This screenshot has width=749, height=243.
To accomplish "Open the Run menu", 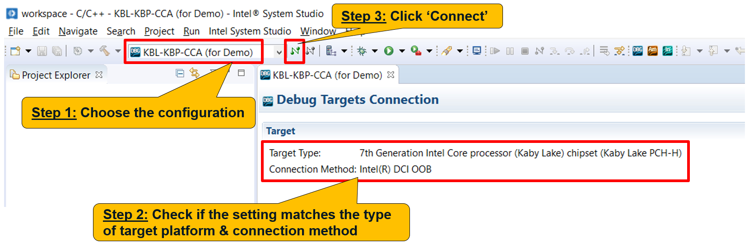I will coord(191,31).
